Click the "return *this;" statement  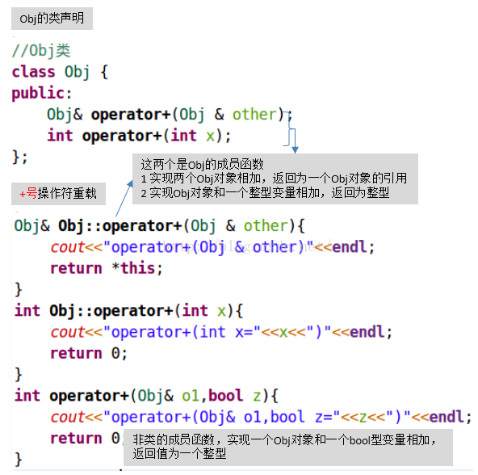107,268
